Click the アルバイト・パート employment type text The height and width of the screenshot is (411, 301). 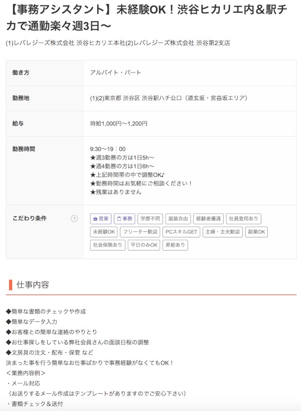[x=115, y=72]
